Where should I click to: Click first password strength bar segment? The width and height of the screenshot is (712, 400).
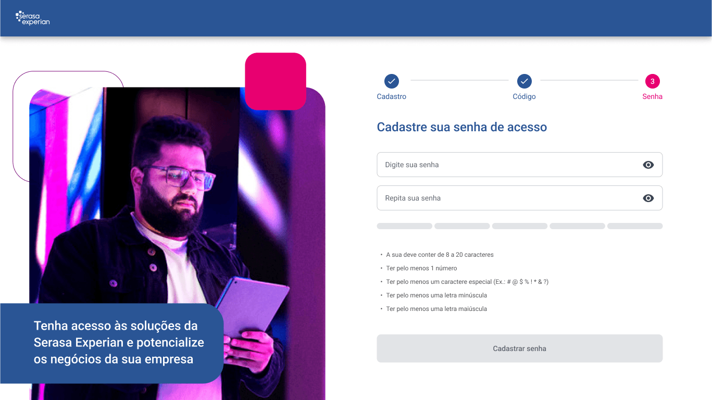(x=405, y=226)
